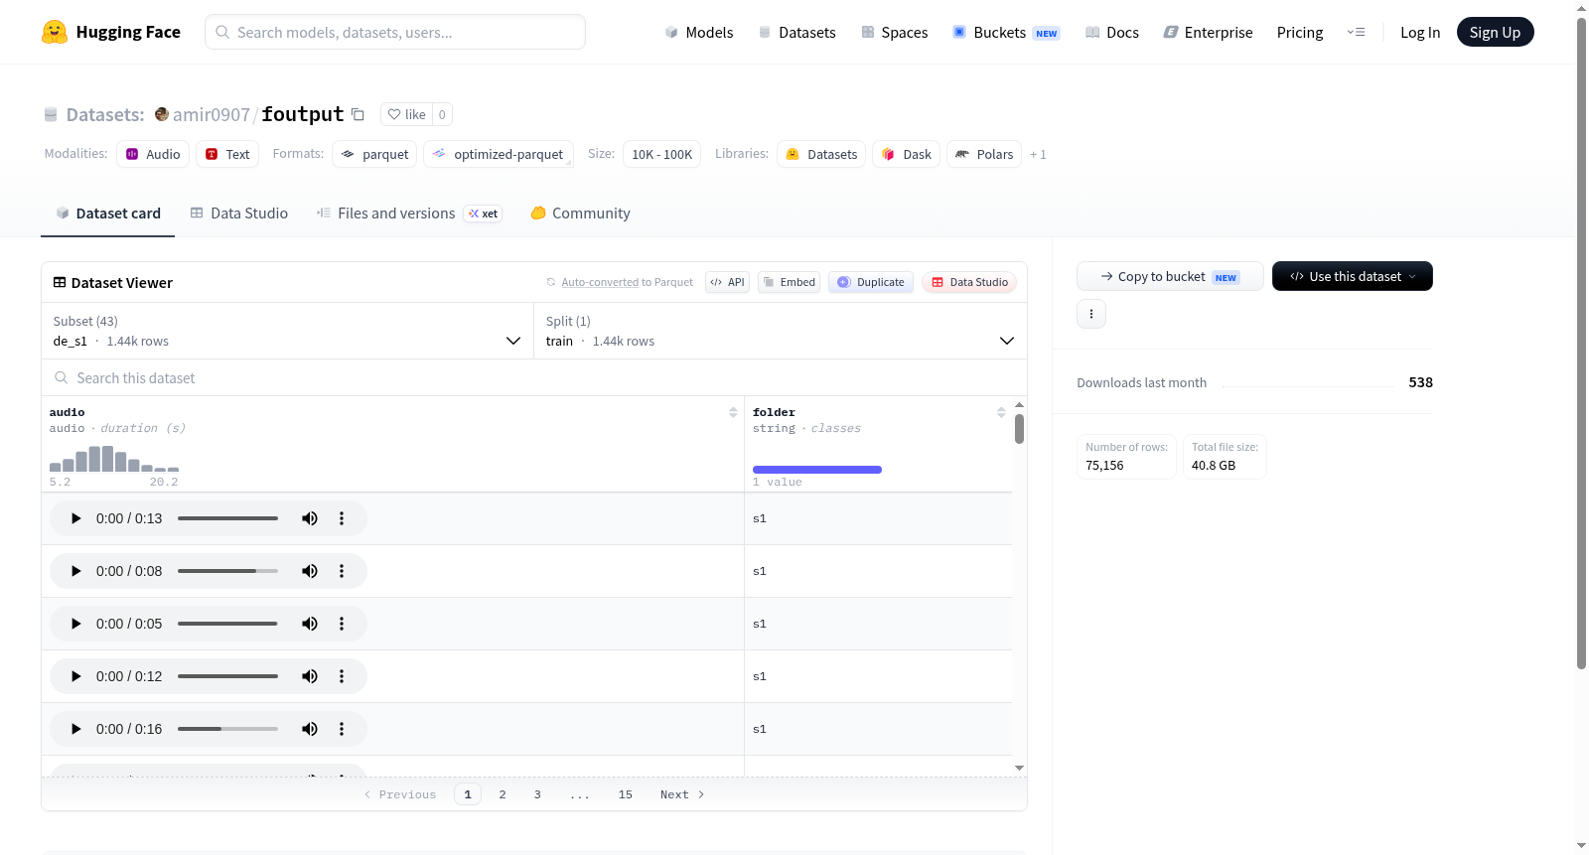Screen dimensions: 1589x855
Task: Expand the Subset de_s1 dropdown
Action: coord(287,331)
